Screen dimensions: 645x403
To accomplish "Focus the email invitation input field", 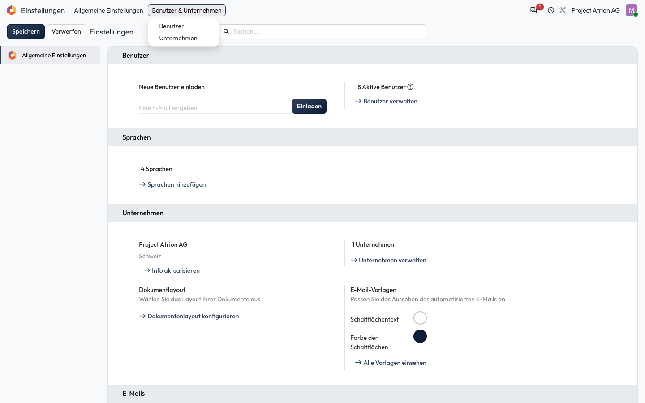I will pyautogui.click(x=215, y=108).
